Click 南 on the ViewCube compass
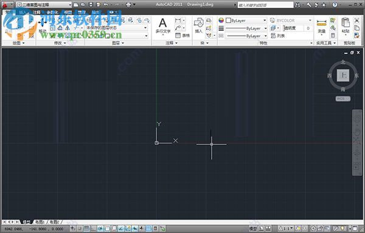 click(343, 89)
